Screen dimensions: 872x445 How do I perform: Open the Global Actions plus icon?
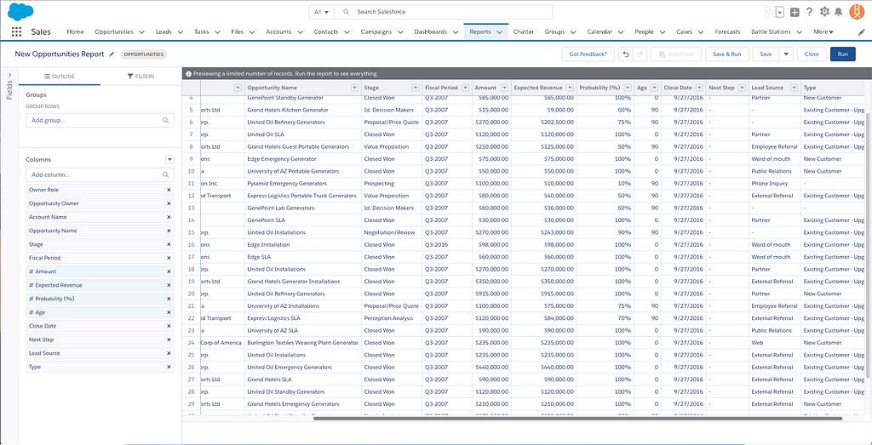(x=794, y=12)
